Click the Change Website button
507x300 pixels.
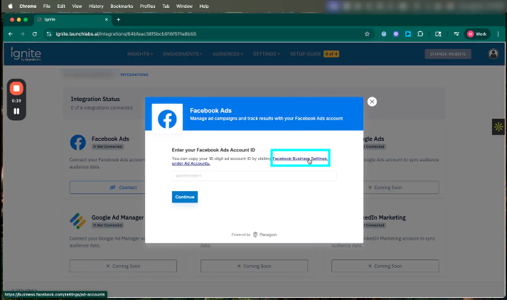[448, 54]
